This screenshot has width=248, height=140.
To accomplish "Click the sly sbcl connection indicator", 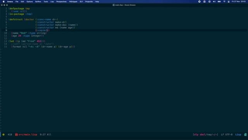I will click(x=205, y=135).
